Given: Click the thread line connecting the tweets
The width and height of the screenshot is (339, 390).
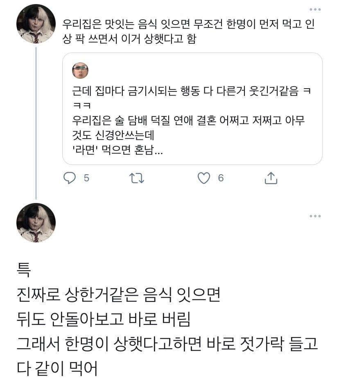Looking at the screenshot, I should [x=36, y=123].
